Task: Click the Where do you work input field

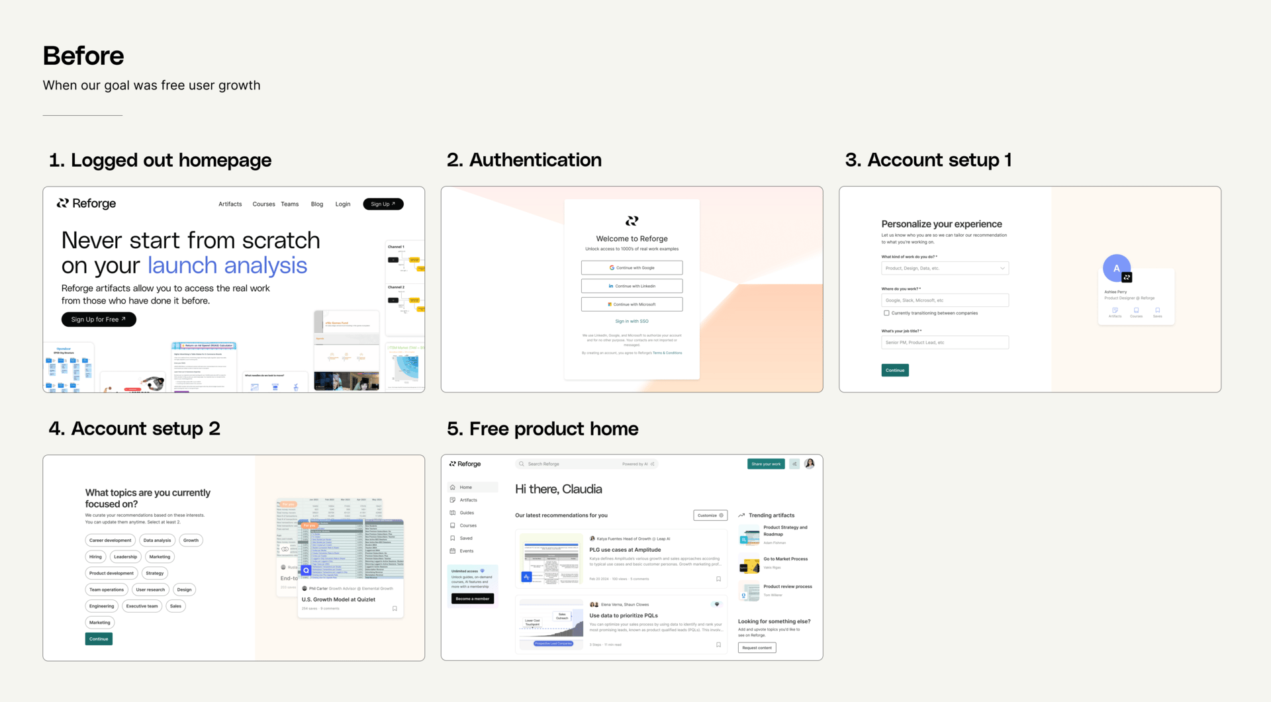Action: (945, 300)
